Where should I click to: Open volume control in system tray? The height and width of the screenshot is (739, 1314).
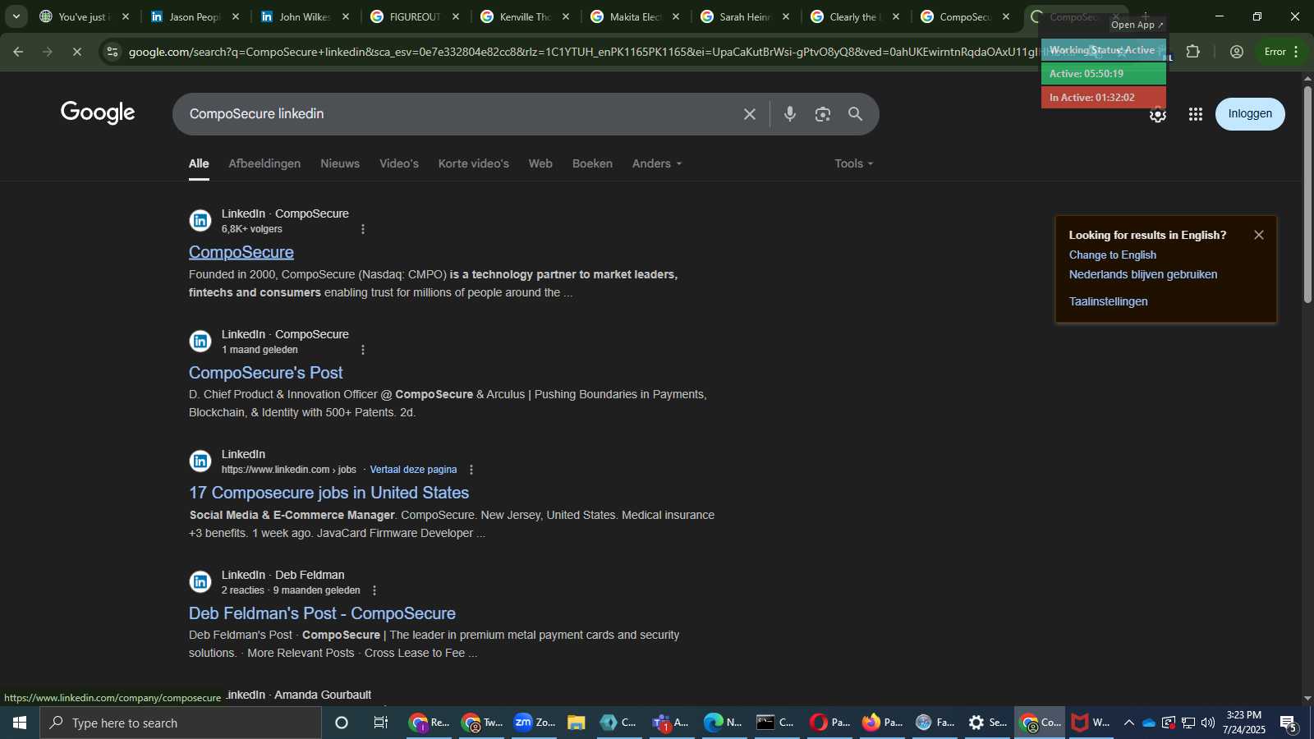coord(1208,723)
